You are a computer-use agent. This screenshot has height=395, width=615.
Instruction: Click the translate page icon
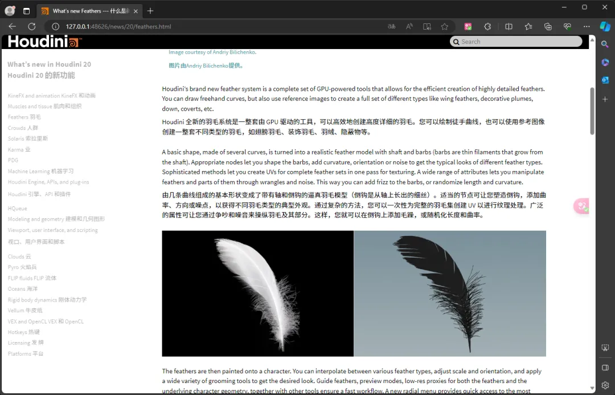point(391,26)
